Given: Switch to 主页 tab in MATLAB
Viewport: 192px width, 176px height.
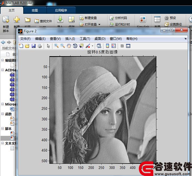Looking at the screenshot, I should 12,10.
